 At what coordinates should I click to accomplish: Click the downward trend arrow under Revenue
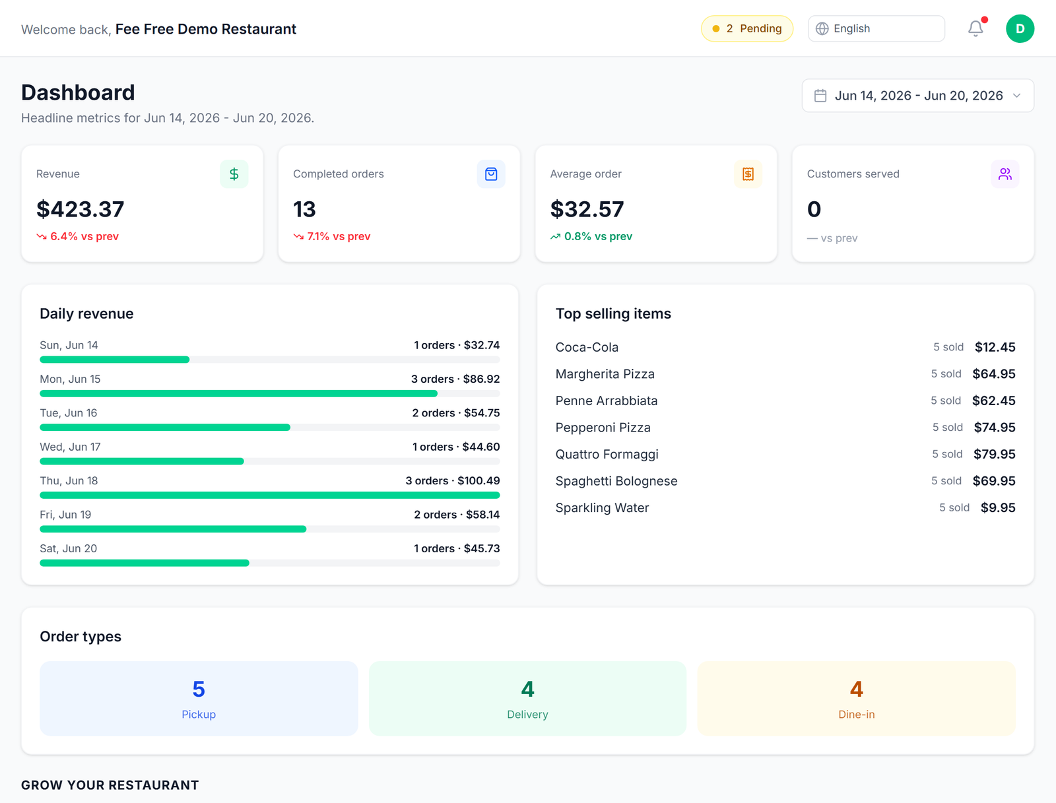42,236
